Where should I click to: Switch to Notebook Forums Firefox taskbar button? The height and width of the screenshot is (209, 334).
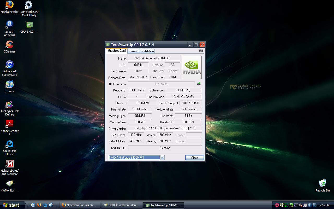80,205
